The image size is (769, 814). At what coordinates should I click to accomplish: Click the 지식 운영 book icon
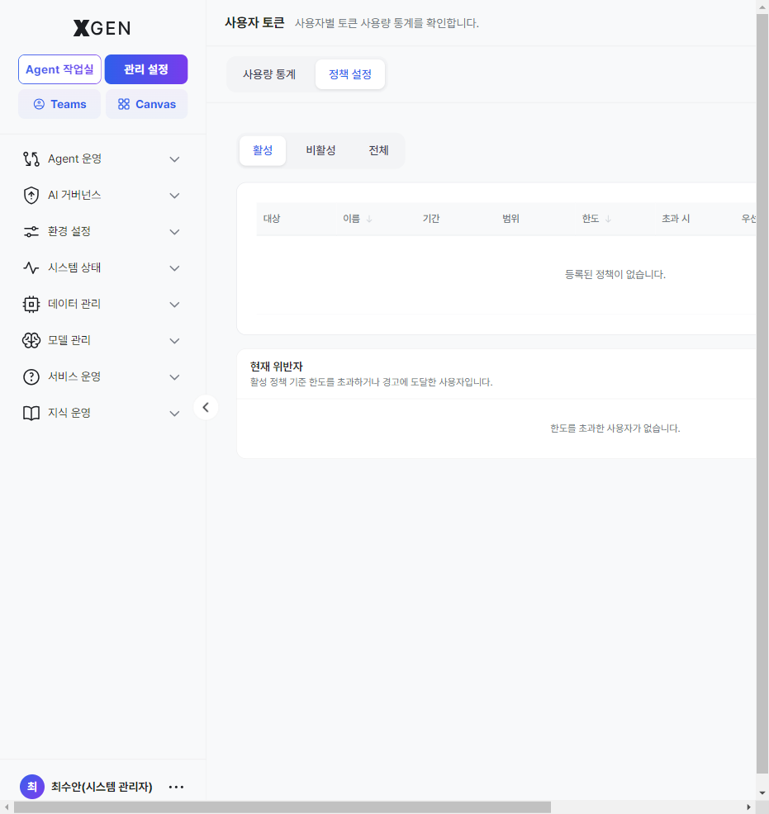pos(31,414)
